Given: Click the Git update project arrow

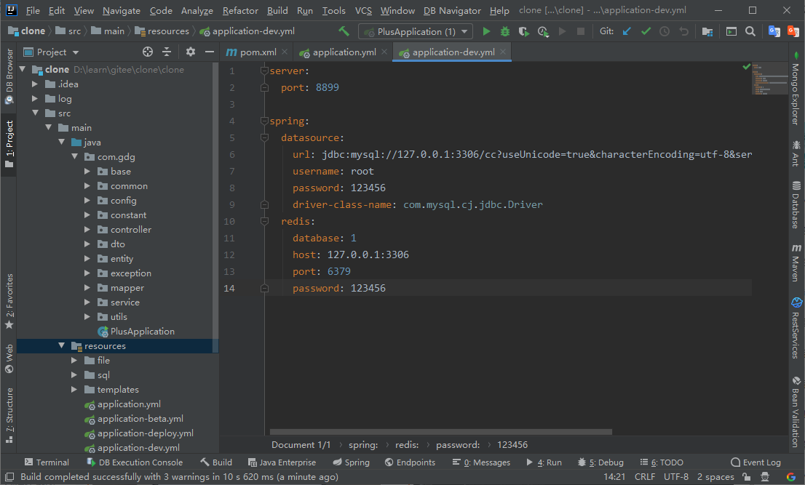Looking at the screenshot, I should (627, 31).
